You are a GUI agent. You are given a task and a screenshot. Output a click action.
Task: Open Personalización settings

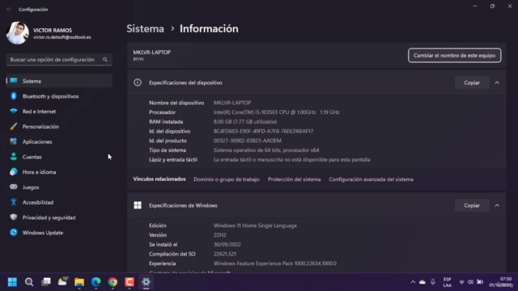[x=59, y=126]
